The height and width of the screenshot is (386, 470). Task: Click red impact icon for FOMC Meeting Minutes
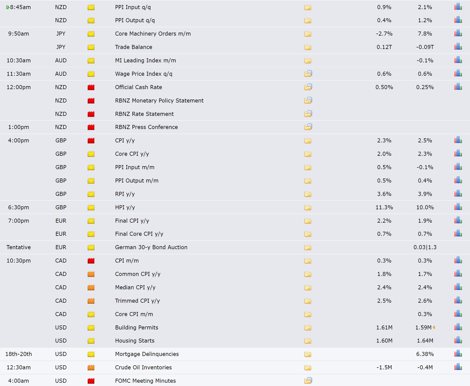coord(91,381)
